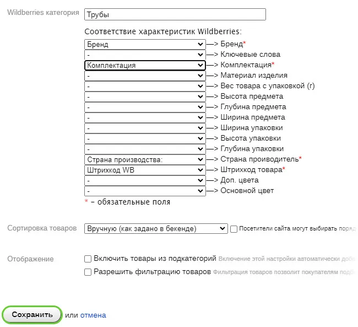Expand the Штрихкод товара mapping dropdown
358x327 pixels.
145,170
